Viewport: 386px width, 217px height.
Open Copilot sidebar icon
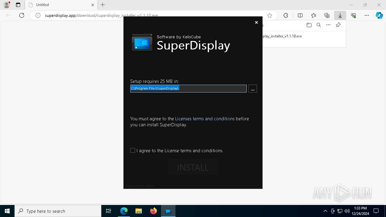point(379,15)
